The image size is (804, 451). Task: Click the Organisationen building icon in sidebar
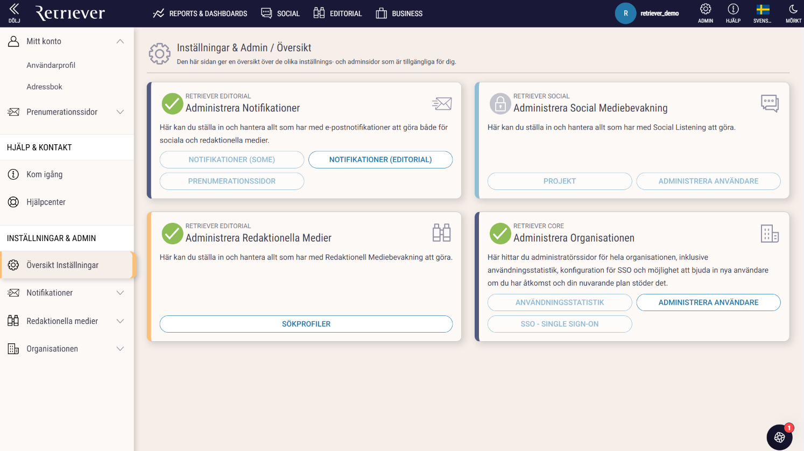click(13, 349)
